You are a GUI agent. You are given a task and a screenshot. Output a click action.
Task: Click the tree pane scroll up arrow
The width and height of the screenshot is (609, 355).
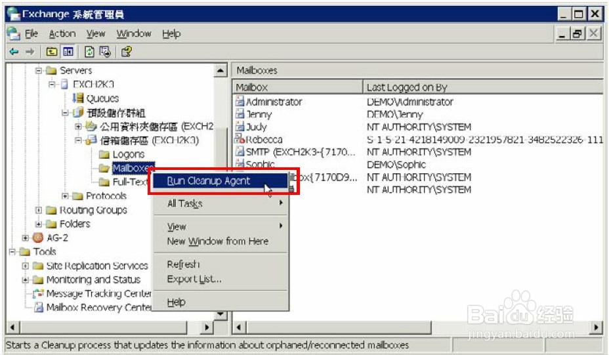coord(220,70)
